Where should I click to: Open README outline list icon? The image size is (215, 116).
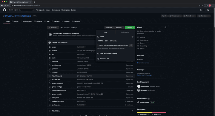(50, 111)
